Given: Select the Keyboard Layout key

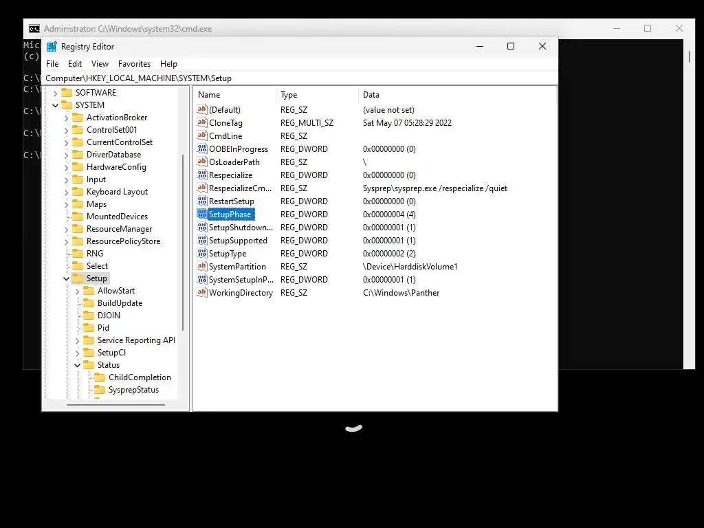Looking at the screenshot, I should (x=117, y=192).
